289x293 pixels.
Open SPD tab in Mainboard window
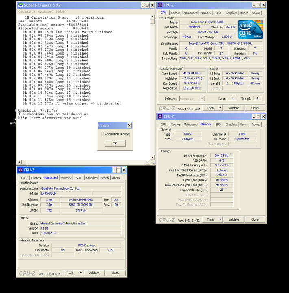78,178
